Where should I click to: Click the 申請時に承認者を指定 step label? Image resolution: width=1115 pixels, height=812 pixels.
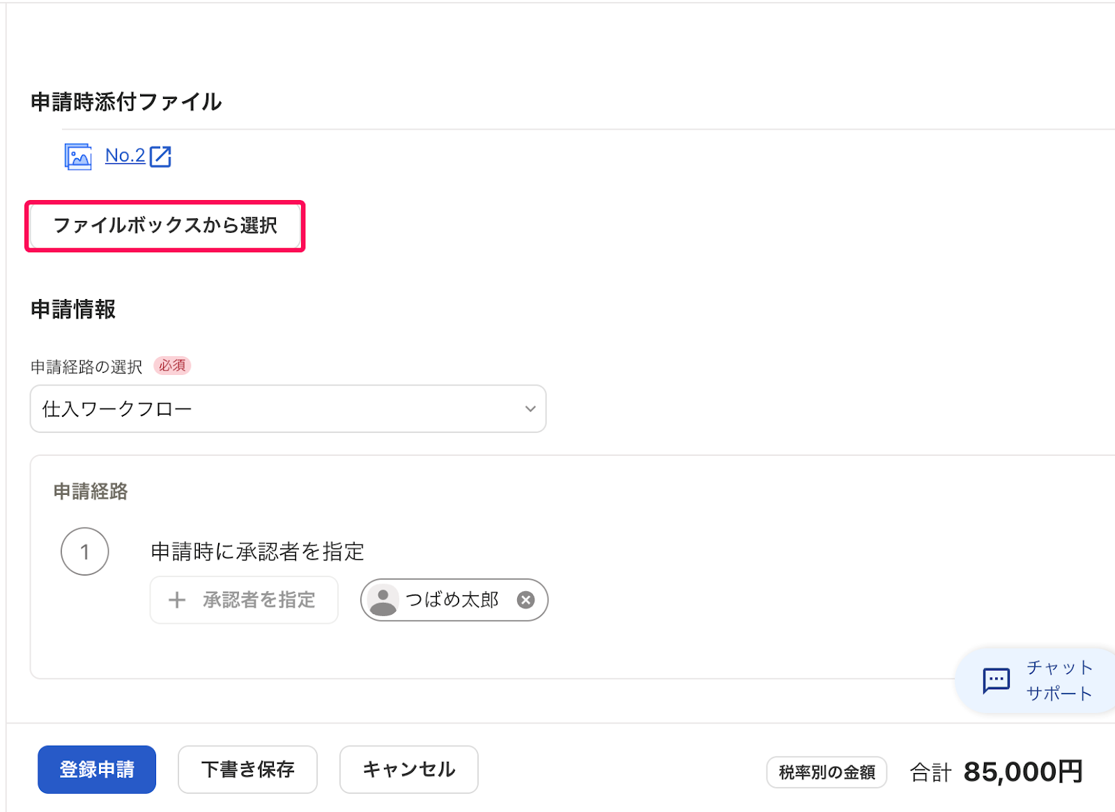coord(258,551)
